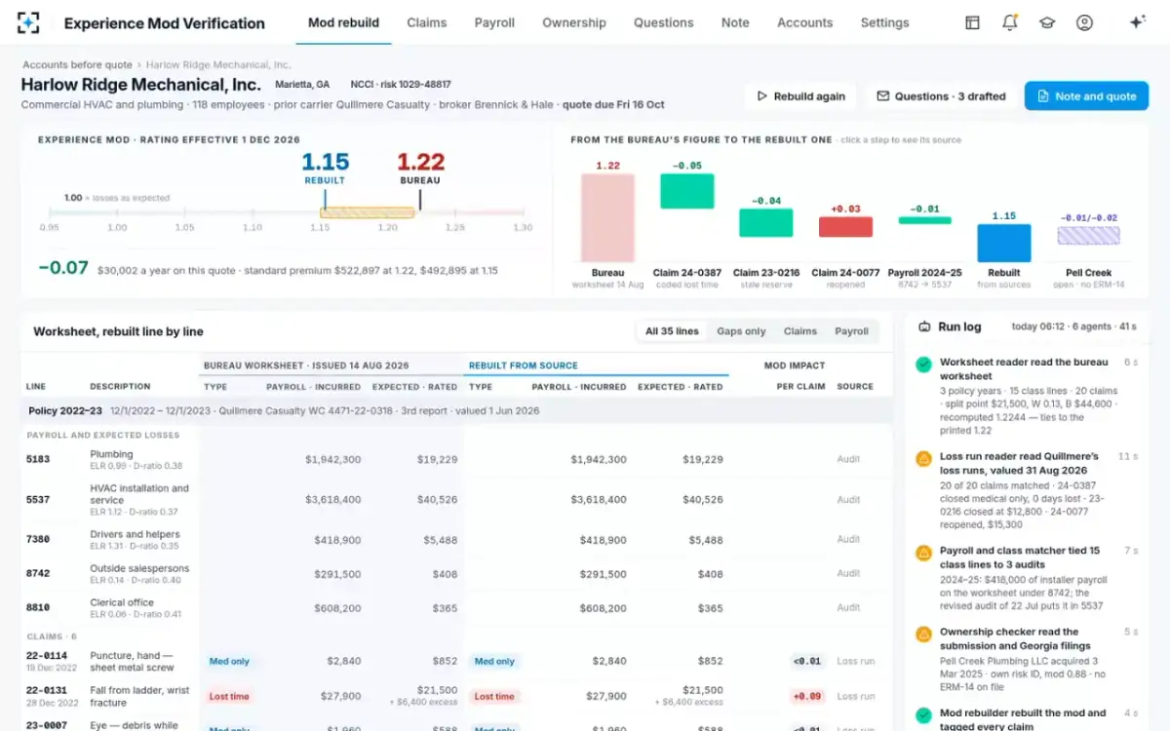Open the layout panel icon in header
This screenshot has height=731, width=1170.
pos(972,22)
